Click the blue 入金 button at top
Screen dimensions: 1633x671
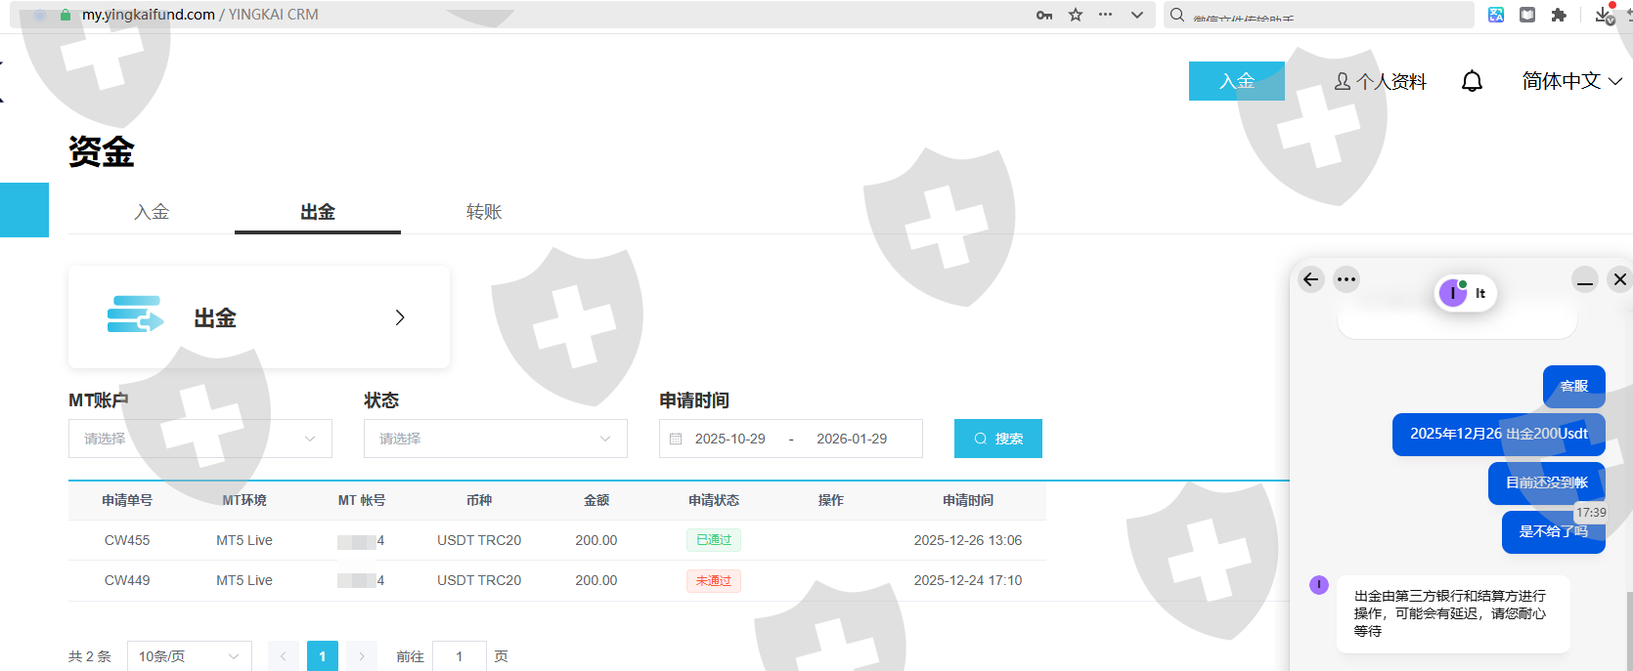pyautogui.click(x=1236, y=81)
